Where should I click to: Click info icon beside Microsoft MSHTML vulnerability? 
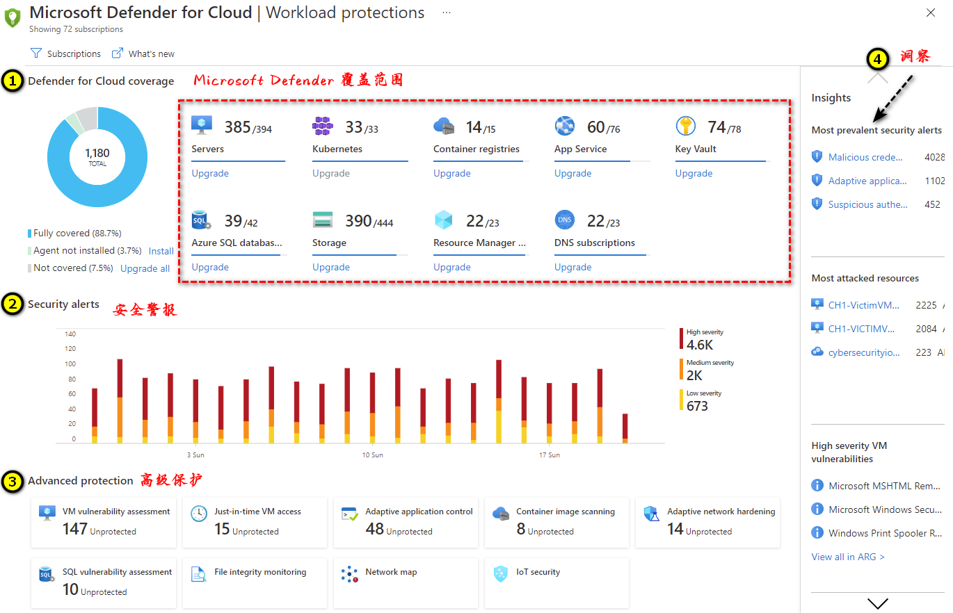click(x=817, y=486)
